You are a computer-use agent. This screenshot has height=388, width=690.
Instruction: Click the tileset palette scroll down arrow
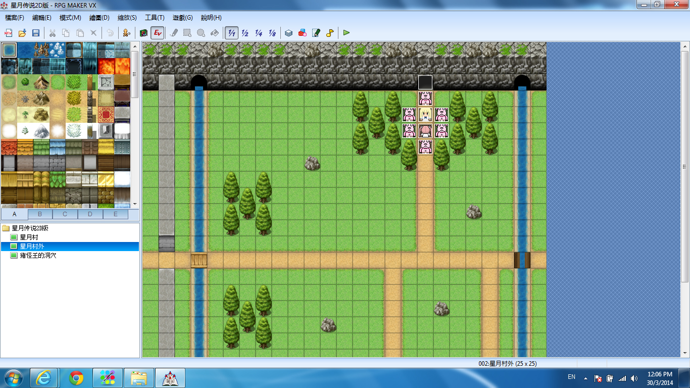[x=135, y=204]
